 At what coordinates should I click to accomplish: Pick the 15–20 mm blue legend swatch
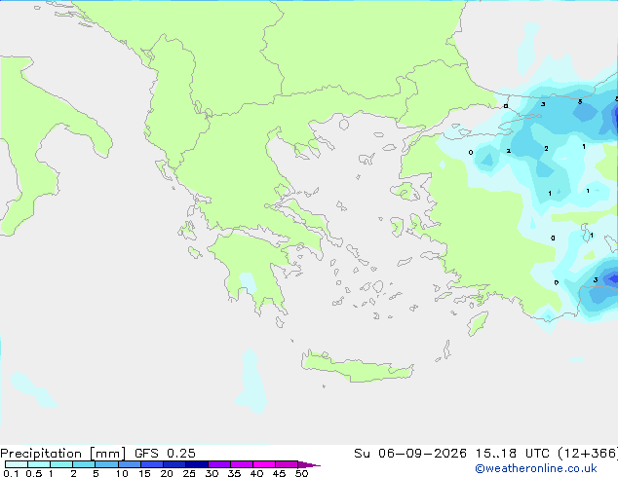pyautogui.click(x=151, y=464)
